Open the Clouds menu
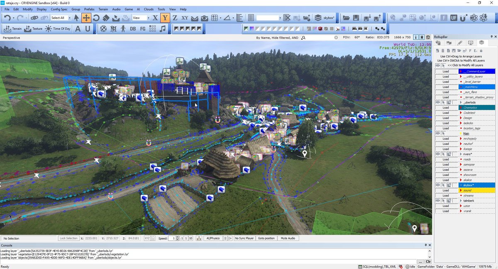498x269 pixels. pyautogui.click(x=149, y=9)
